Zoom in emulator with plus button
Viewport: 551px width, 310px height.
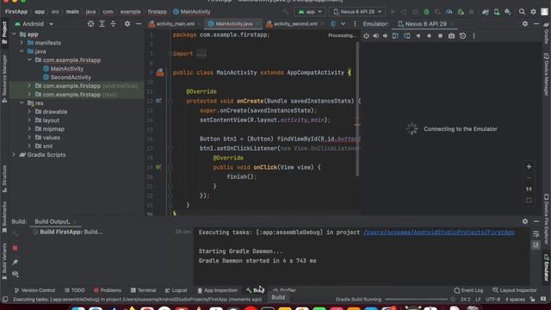tap(529, 166)
